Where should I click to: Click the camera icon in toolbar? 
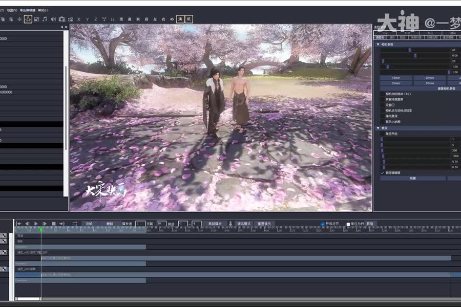click(x=62, y=19)
